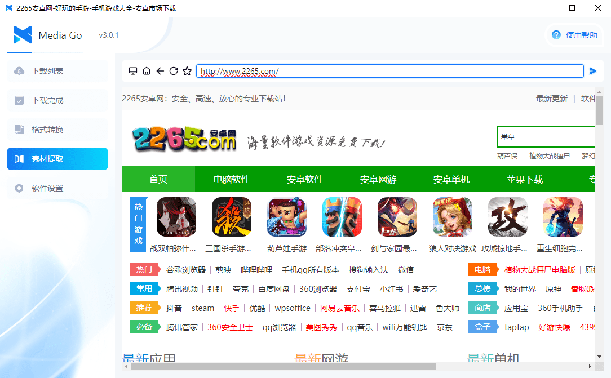Image resolution: width=611 pixels, height=378 pixels.
Task: Open 部落冲突皇室战争 game thumbnail
Action: tap(342, 217)
